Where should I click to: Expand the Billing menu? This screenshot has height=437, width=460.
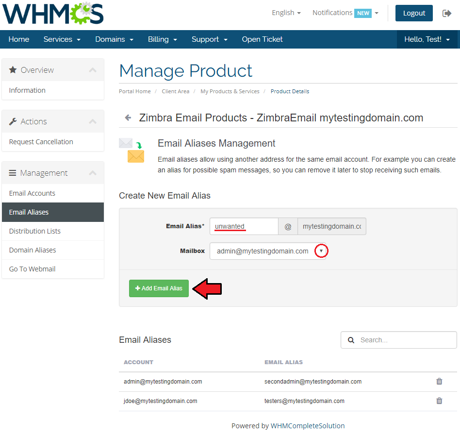coord(163,39)
